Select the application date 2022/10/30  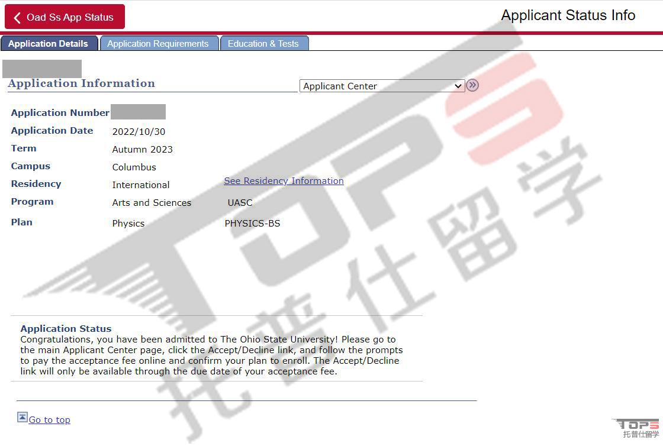(139, 132)
